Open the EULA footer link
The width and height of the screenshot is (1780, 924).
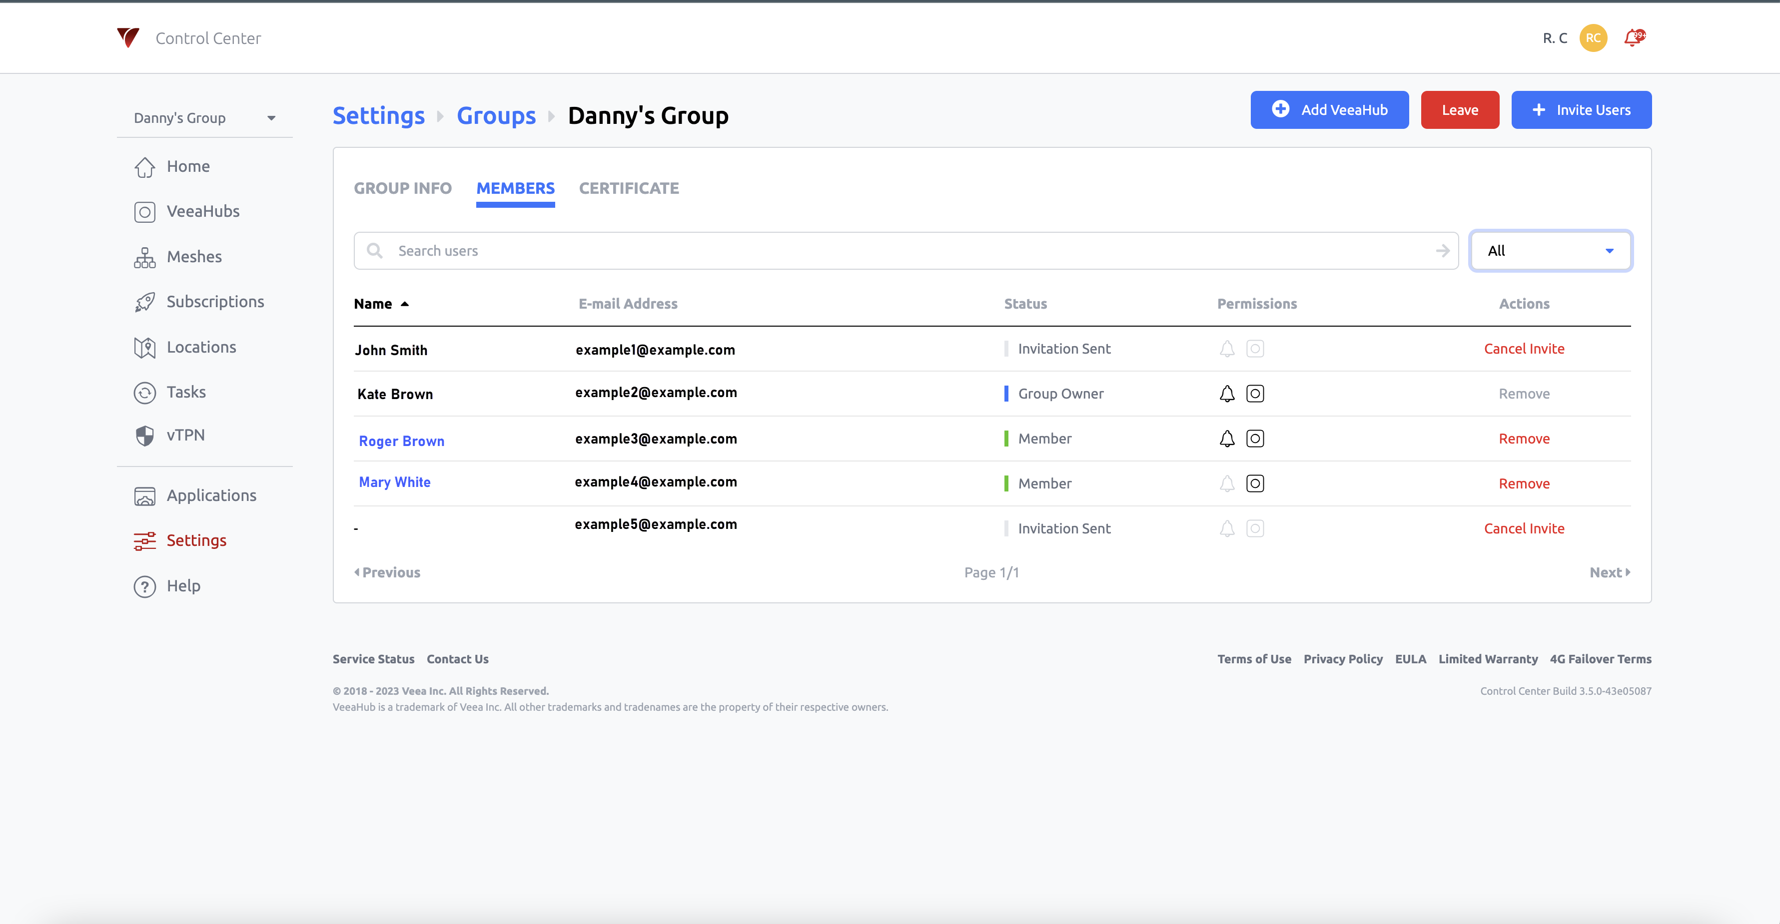click(x=1410, y=659)
